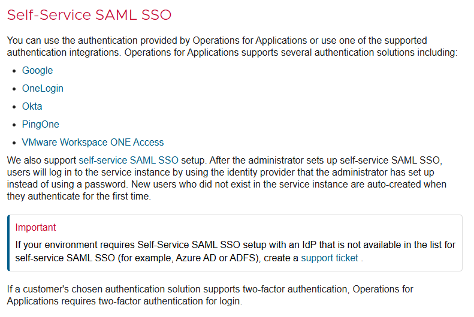Viewport: 474px width, 317px height.
Task: Click the bullet before VMware Workspace ONE Access
Action: pos(15,143)
